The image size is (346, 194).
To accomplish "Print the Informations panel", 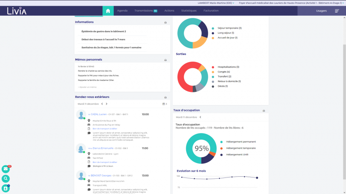I will [x=165, y=23].
